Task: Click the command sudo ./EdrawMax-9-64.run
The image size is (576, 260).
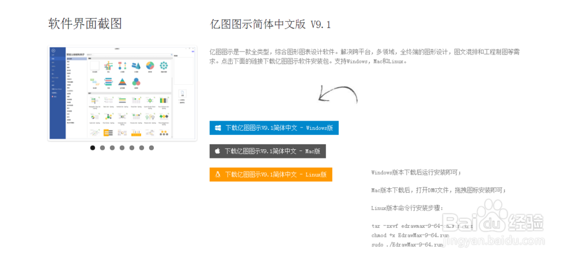Action: [x=407, y=245]
